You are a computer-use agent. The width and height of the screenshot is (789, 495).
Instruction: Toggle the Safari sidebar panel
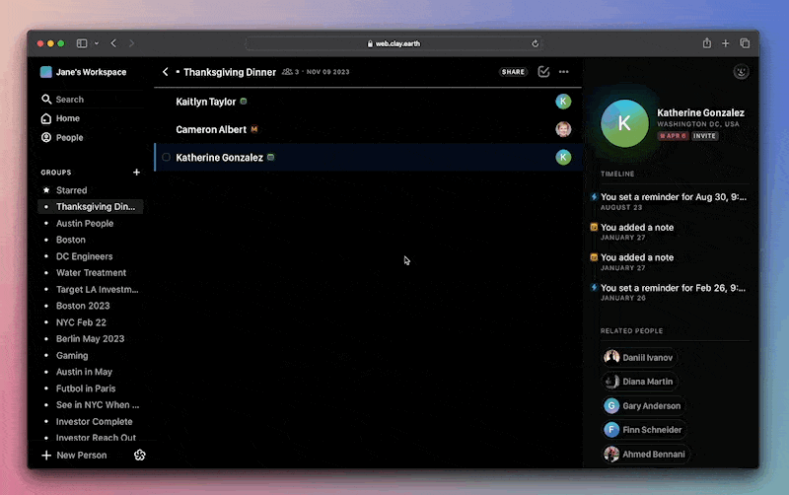click(x=82, y=43)
